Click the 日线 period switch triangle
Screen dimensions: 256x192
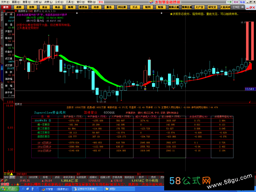tap(12, 174)
